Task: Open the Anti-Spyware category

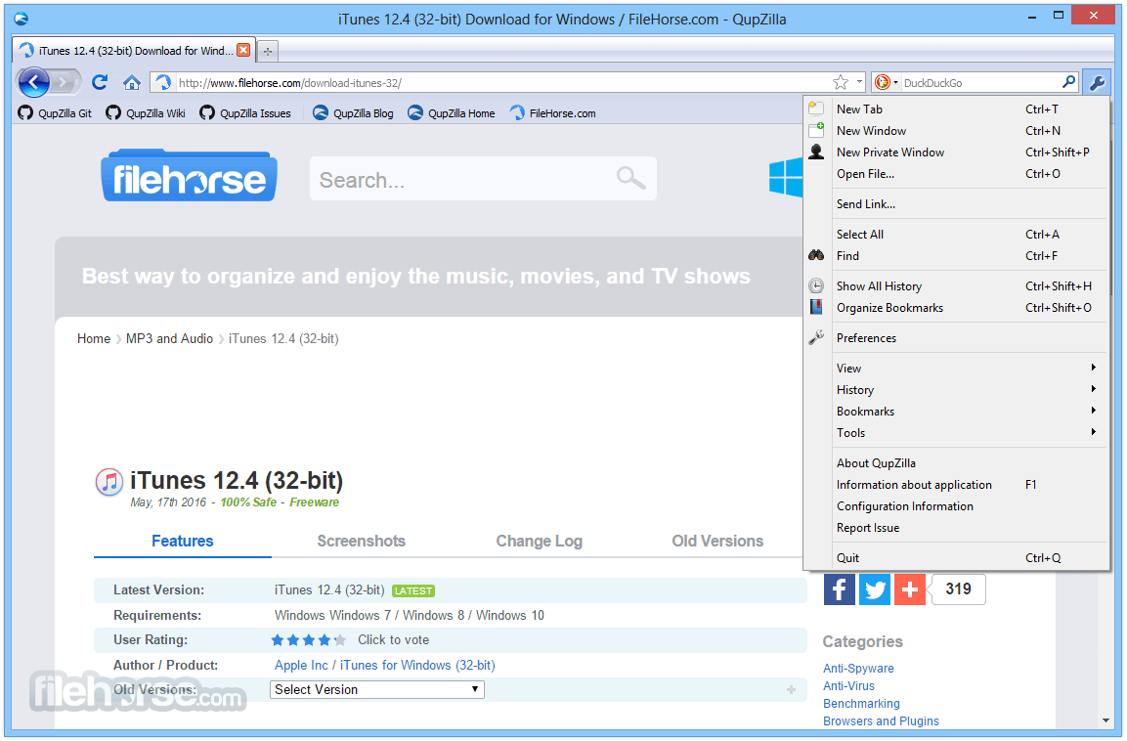Action: click(x=858, y=668)
